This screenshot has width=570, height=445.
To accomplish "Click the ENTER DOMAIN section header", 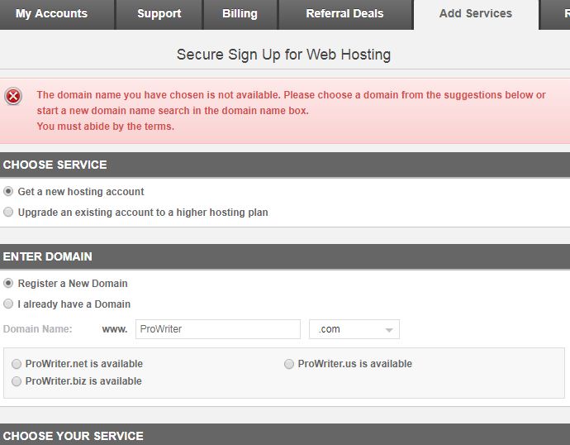I will click(x=285, y=256).
